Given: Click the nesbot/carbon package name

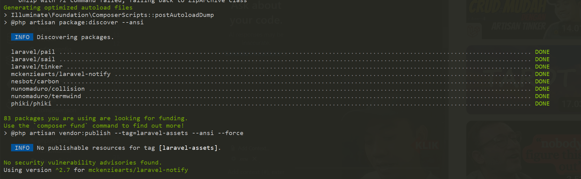Looking at the screenshot, I should pos(35,82).
